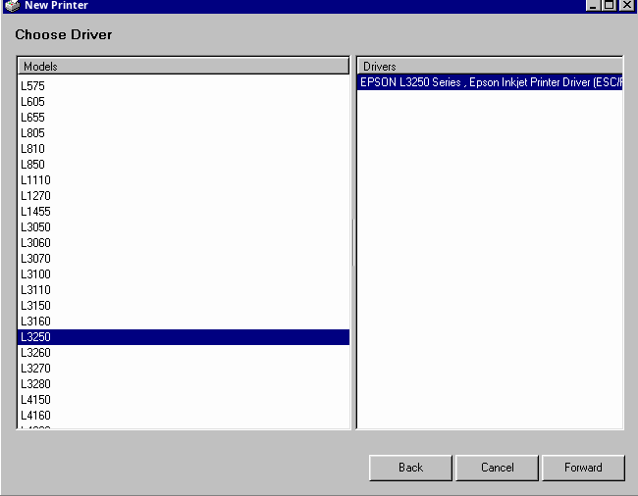This screenshot has height=496, width=638.
Task: Select model L655
Action: click(184, 118)
